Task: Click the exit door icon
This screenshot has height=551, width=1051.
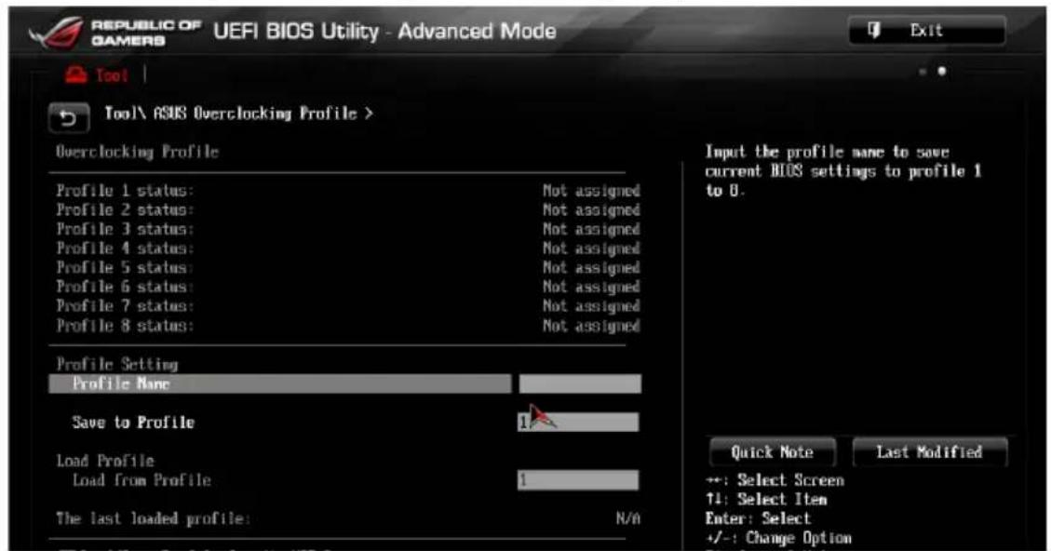Action: click(x=874, y=30)
